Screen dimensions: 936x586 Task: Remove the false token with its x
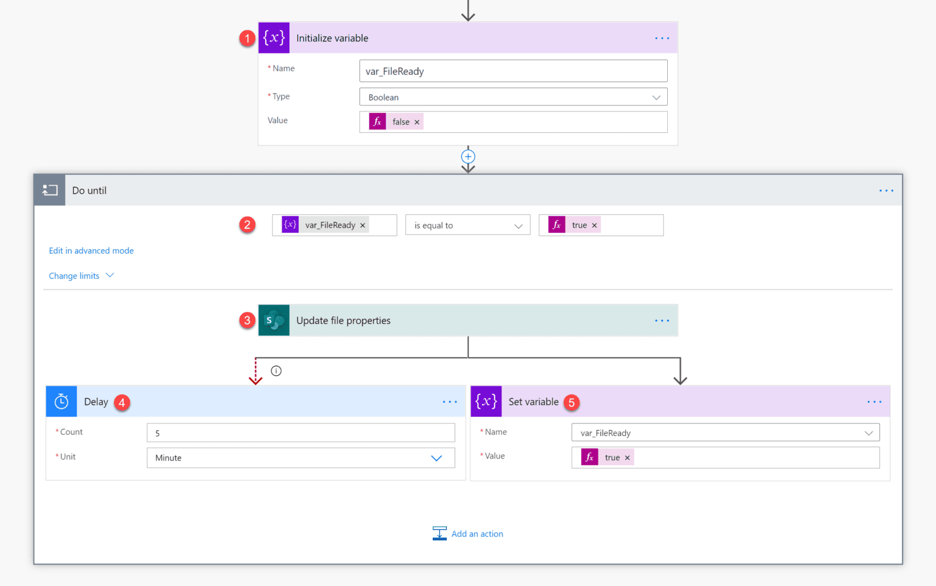point(417,121)
